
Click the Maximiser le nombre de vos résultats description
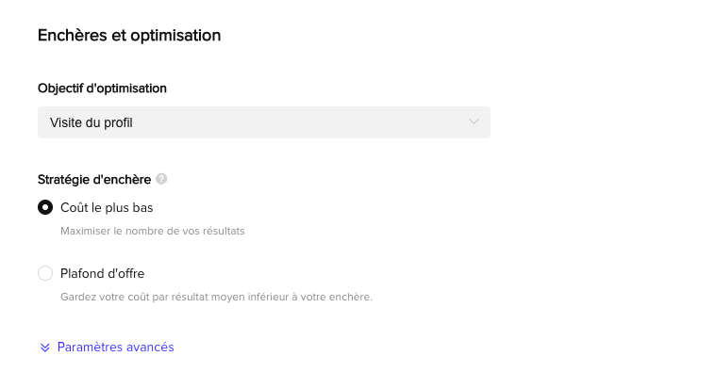(153, 231)
